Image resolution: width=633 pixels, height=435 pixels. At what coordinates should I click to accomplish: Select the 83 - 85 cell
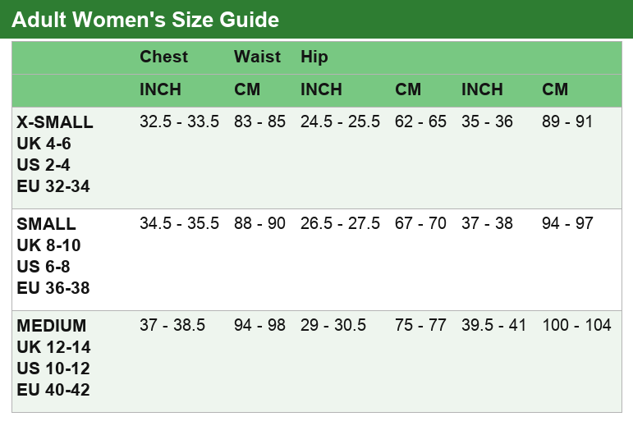[259, 121]
